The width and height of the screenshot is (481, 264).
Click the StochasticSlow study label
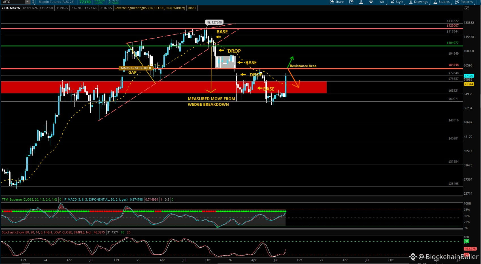coord(47,232)
